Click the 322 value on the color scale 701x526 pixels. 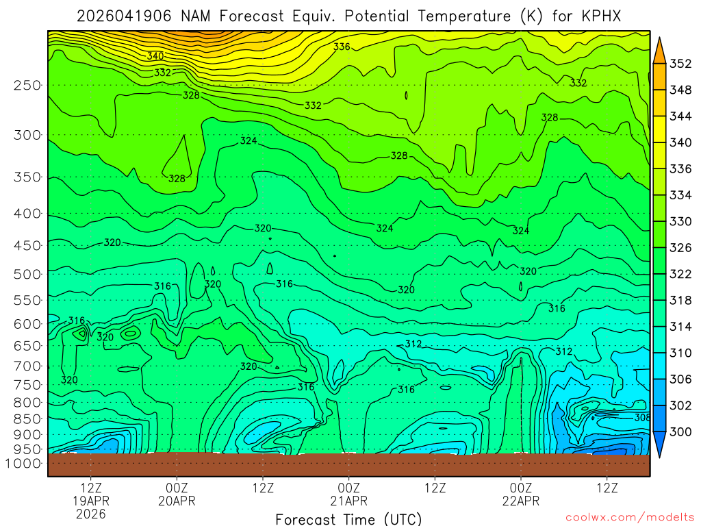click(x=680, y=274)
